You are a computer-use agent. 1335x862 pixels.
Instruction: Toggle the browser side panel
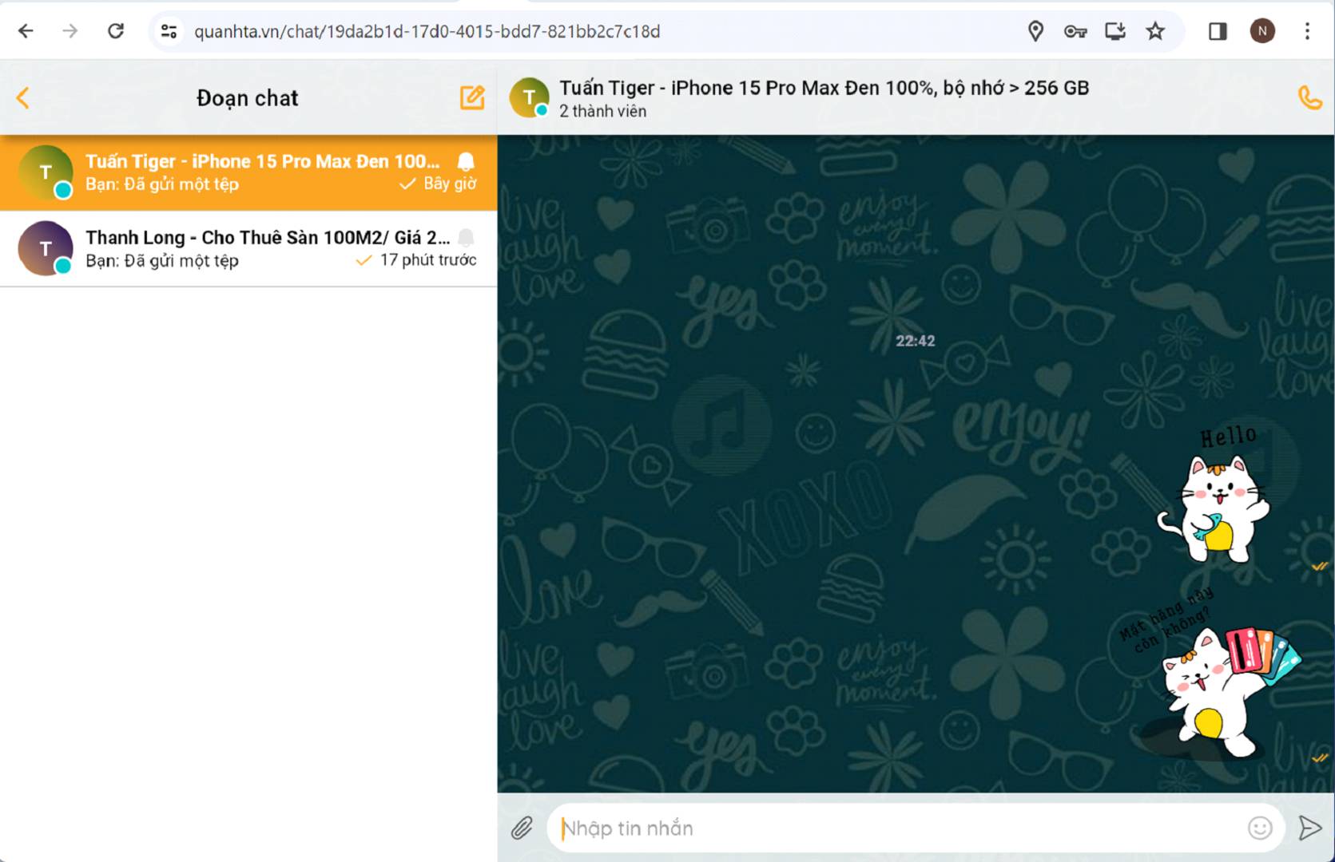tap(1218, 31)
